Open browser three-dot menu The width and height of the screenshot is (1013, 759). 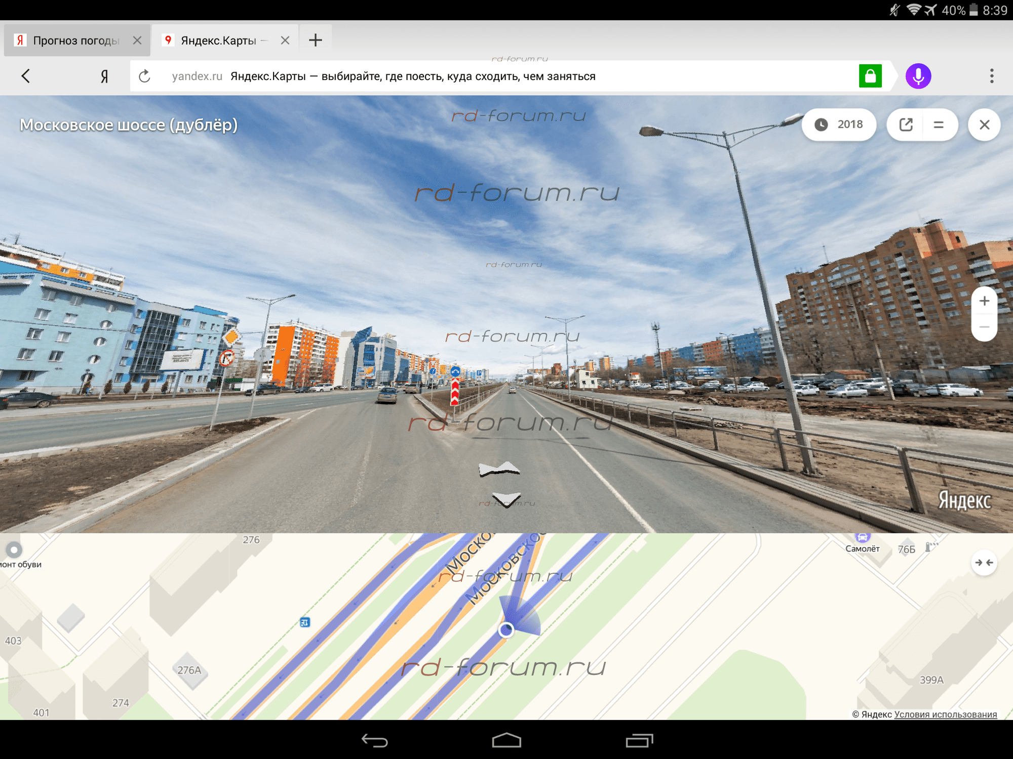click(991, 76)
